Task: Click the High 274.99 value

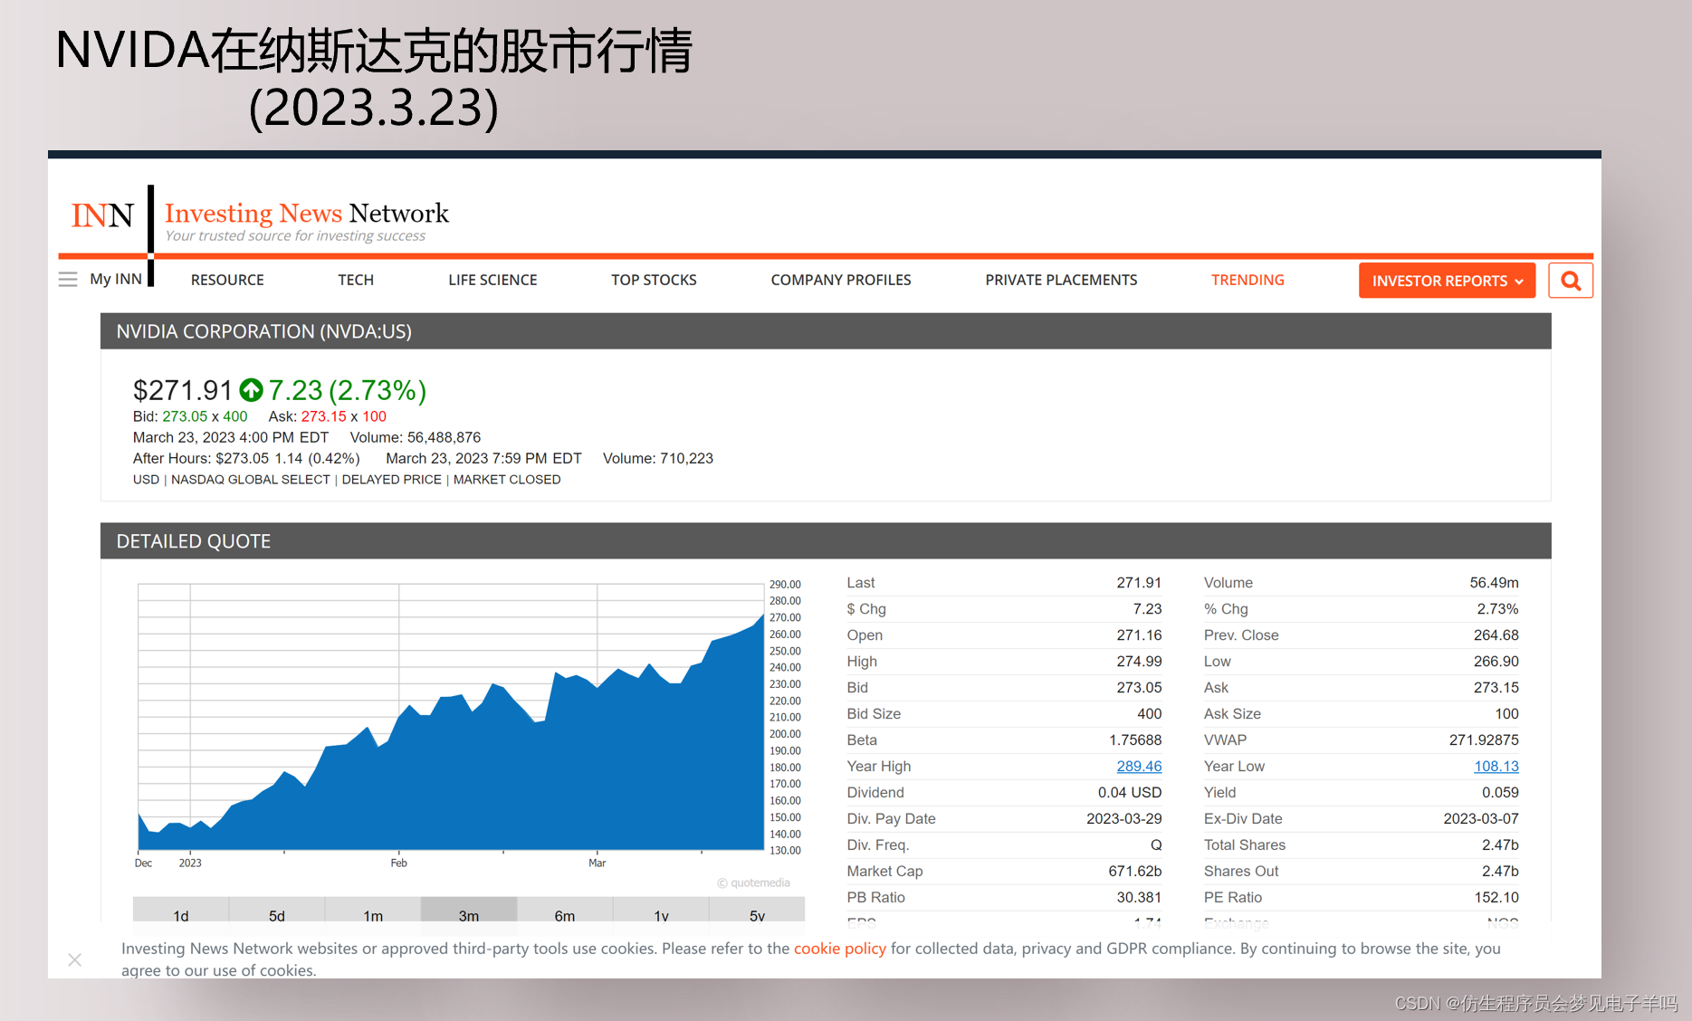Action: pos(1139,662)
